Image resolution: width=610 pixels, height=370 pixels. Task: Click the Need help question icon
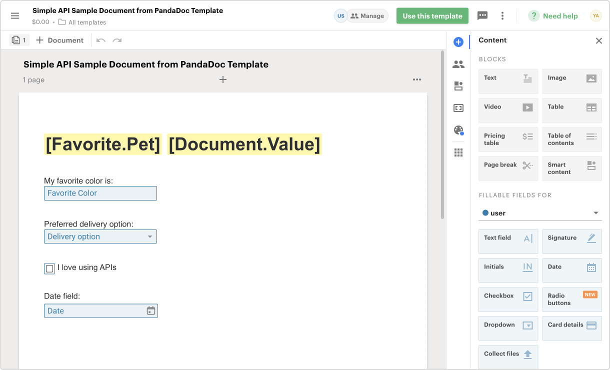point(534,16)
